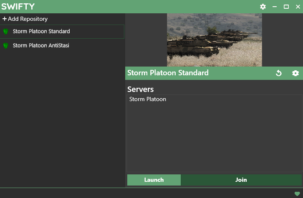
Task: Click the green heart icon in status bar
Action: [297, 193]
